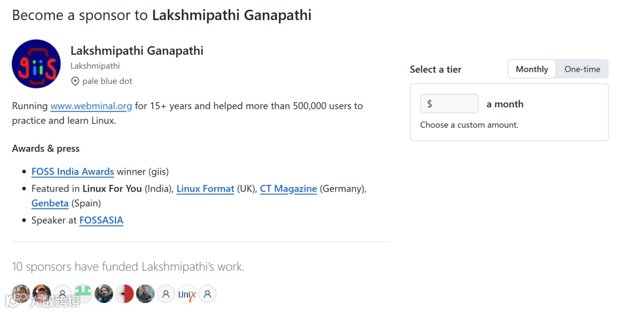
Task: Click Lakshmipathi's giis profile avatar
Action: pos(36,64)
